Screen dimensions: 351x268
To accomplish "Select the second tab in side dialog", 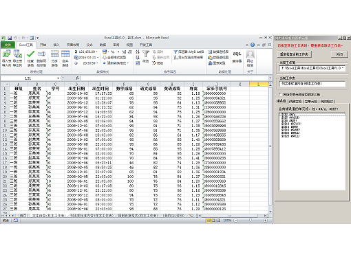I will coord(295,101).
